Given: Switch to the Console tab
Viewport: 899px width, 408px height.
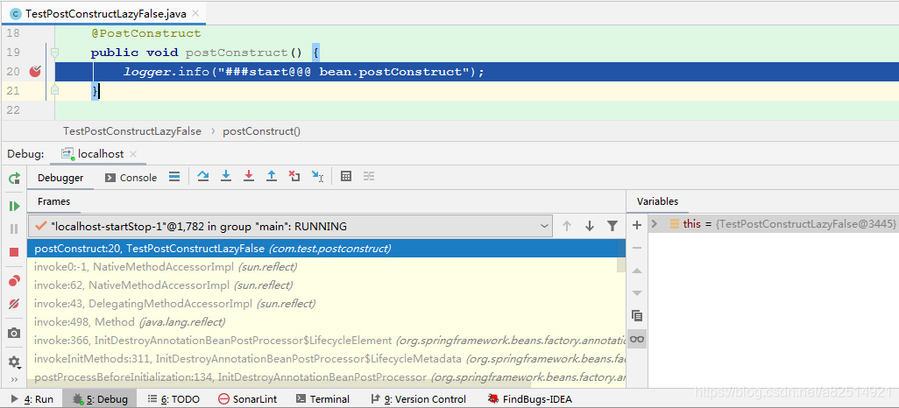Looking at the screenshot, I should coord(131,178).
